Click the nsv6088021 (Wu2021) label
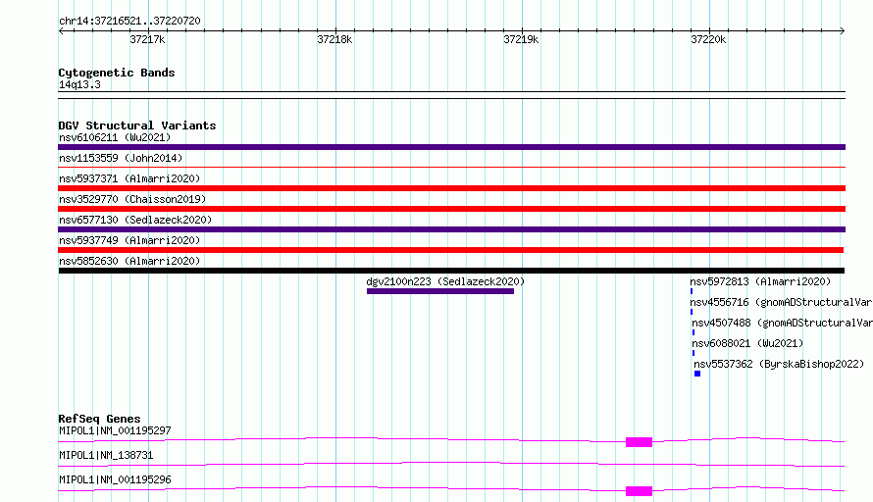The image size is (873, 502). tap(747, 343)
